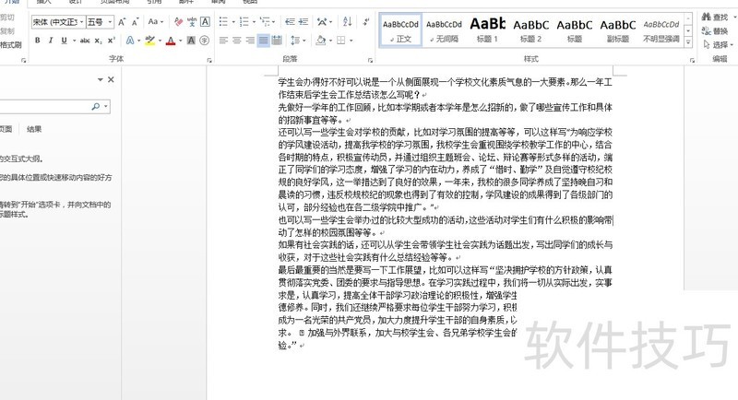Toggle bold formatting
This screenshot has height=400, width=738.
pyautogui.click(x=38, y=41)
